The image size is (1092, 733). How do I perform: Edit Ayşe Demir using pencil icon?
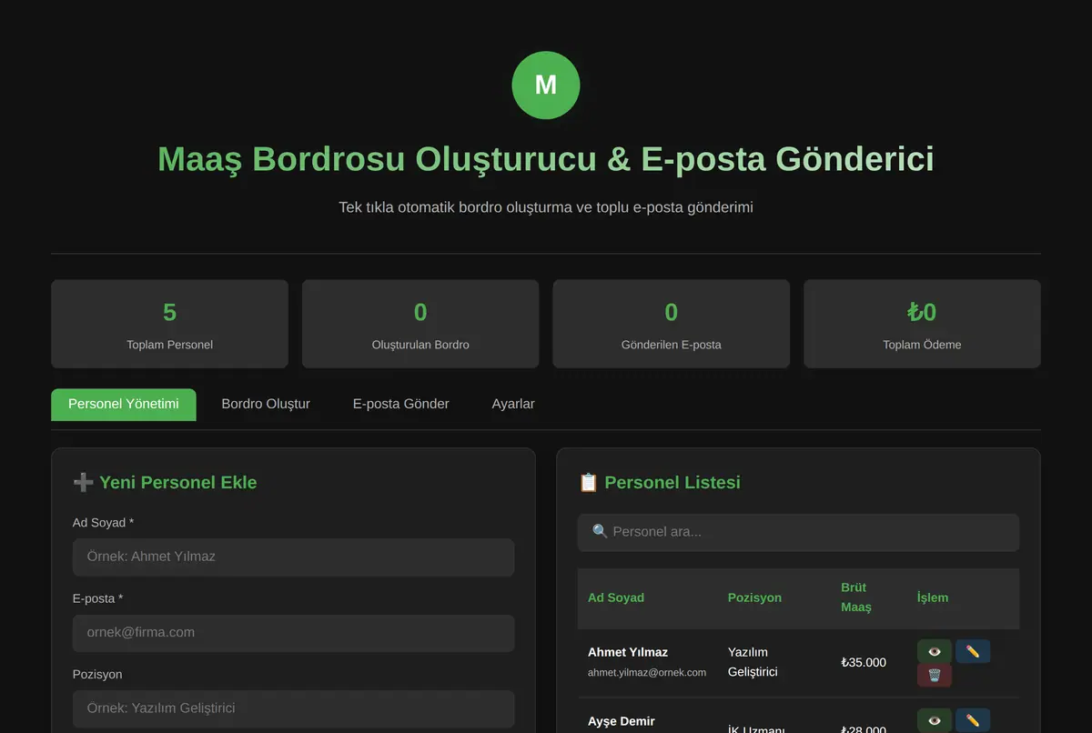coord(973,720)
